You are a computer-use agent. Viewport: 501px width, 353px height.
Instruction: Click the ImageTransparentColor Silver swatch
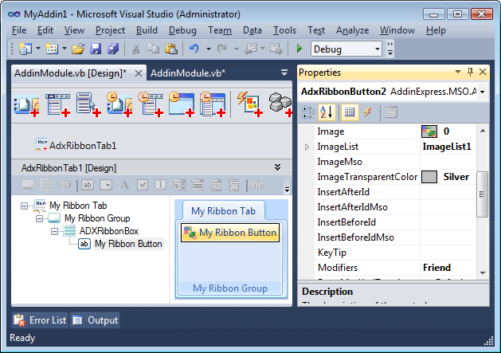point(429,177)
